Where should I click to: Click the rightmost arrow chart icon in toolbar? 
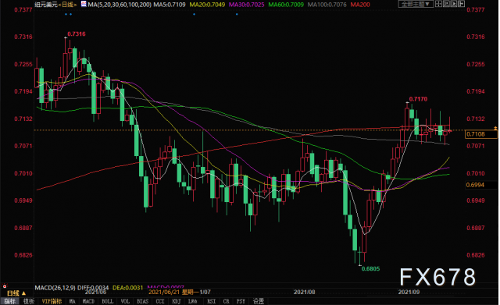(x=461, y=4)
